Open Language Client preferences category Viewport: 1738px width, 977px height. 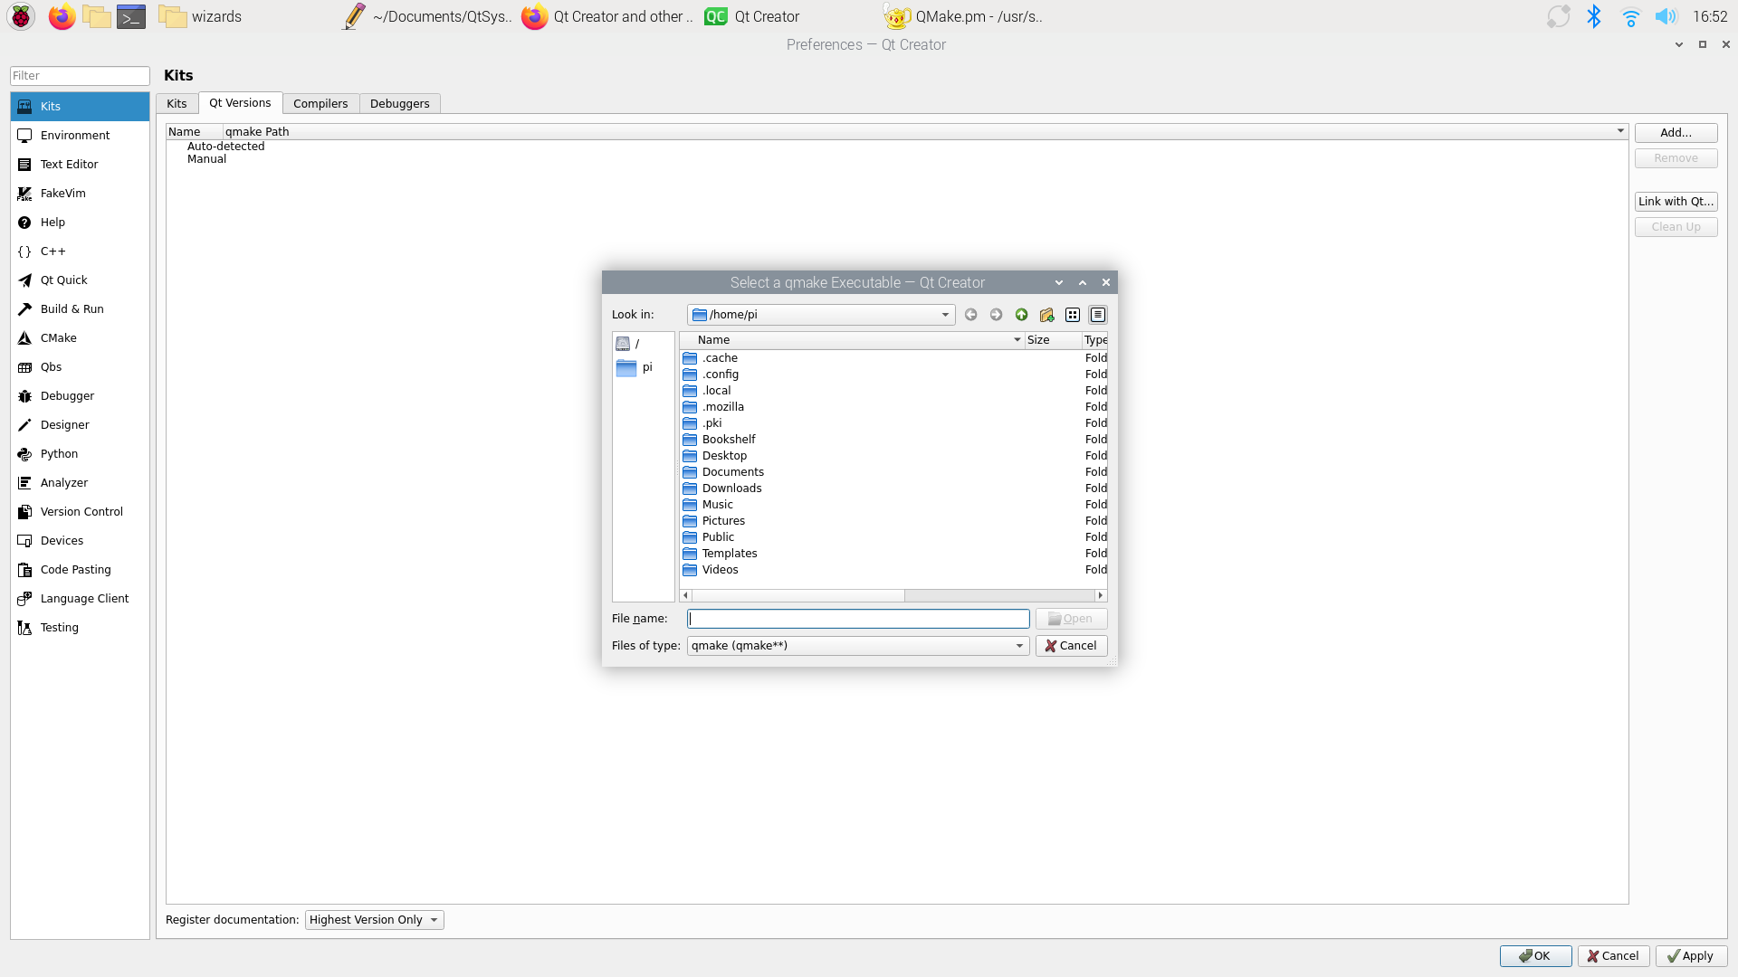click(80, 599)
